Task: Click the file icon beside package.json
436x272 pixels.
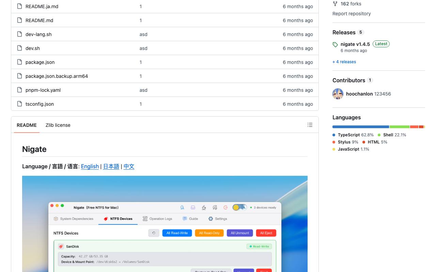Action: pyautogui.click(x=19, y=62)
